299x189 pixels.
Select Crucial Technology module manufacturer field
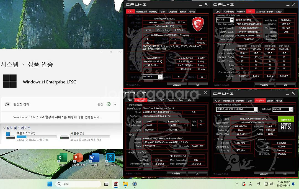tap(249, 28)
